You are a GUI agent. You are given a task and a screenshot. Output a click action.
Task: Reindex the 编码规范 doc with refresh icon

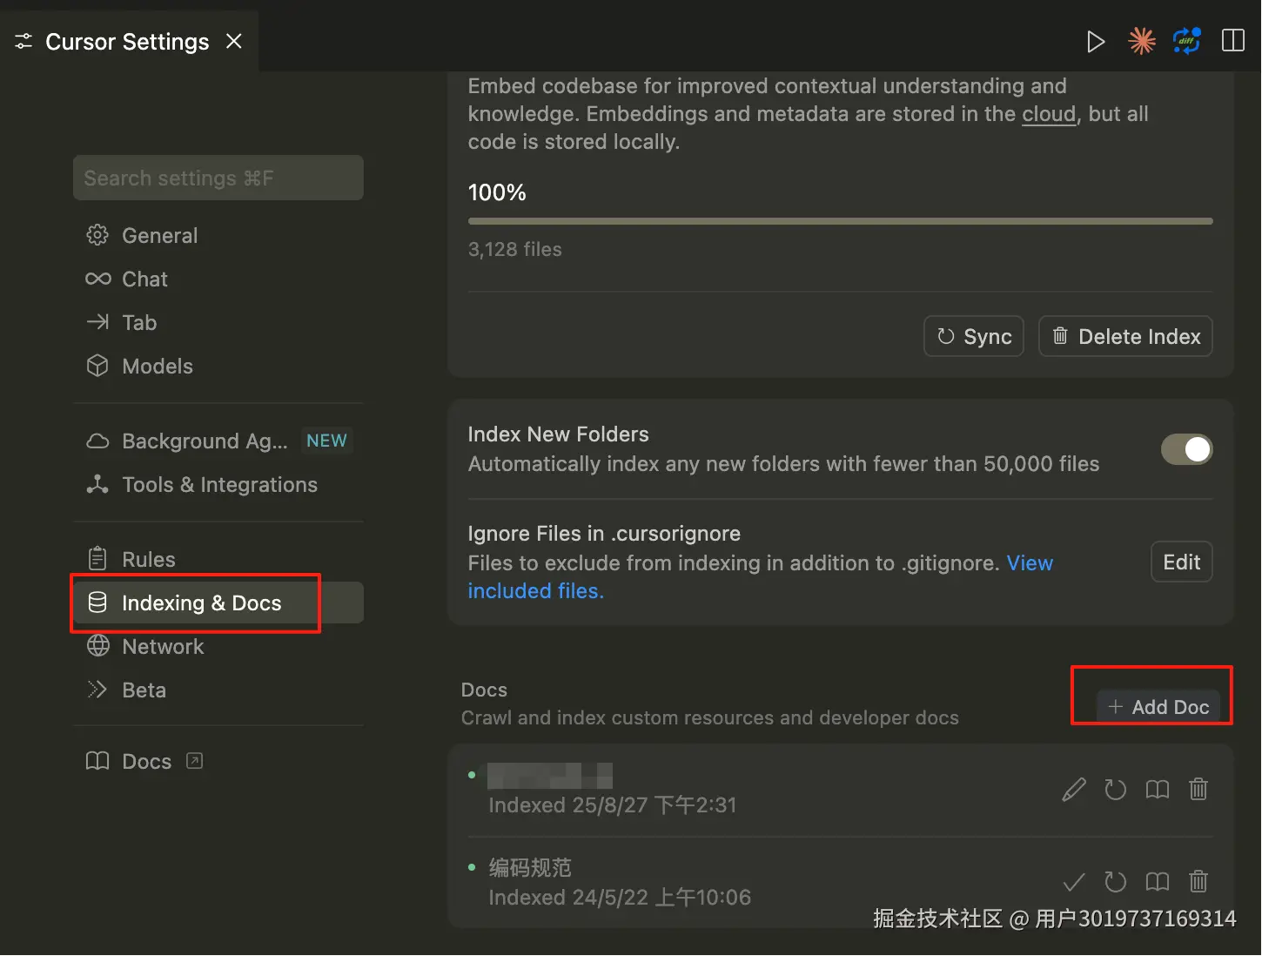[1115, 882]
